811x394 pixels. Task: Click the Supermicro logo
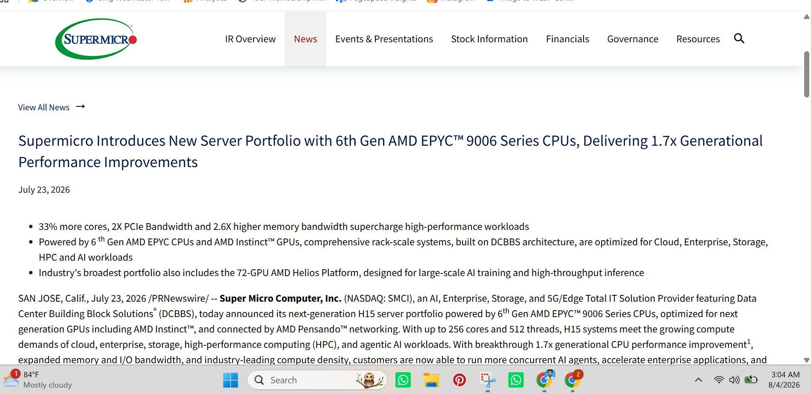pyautogui.click(x=96, y=39)
